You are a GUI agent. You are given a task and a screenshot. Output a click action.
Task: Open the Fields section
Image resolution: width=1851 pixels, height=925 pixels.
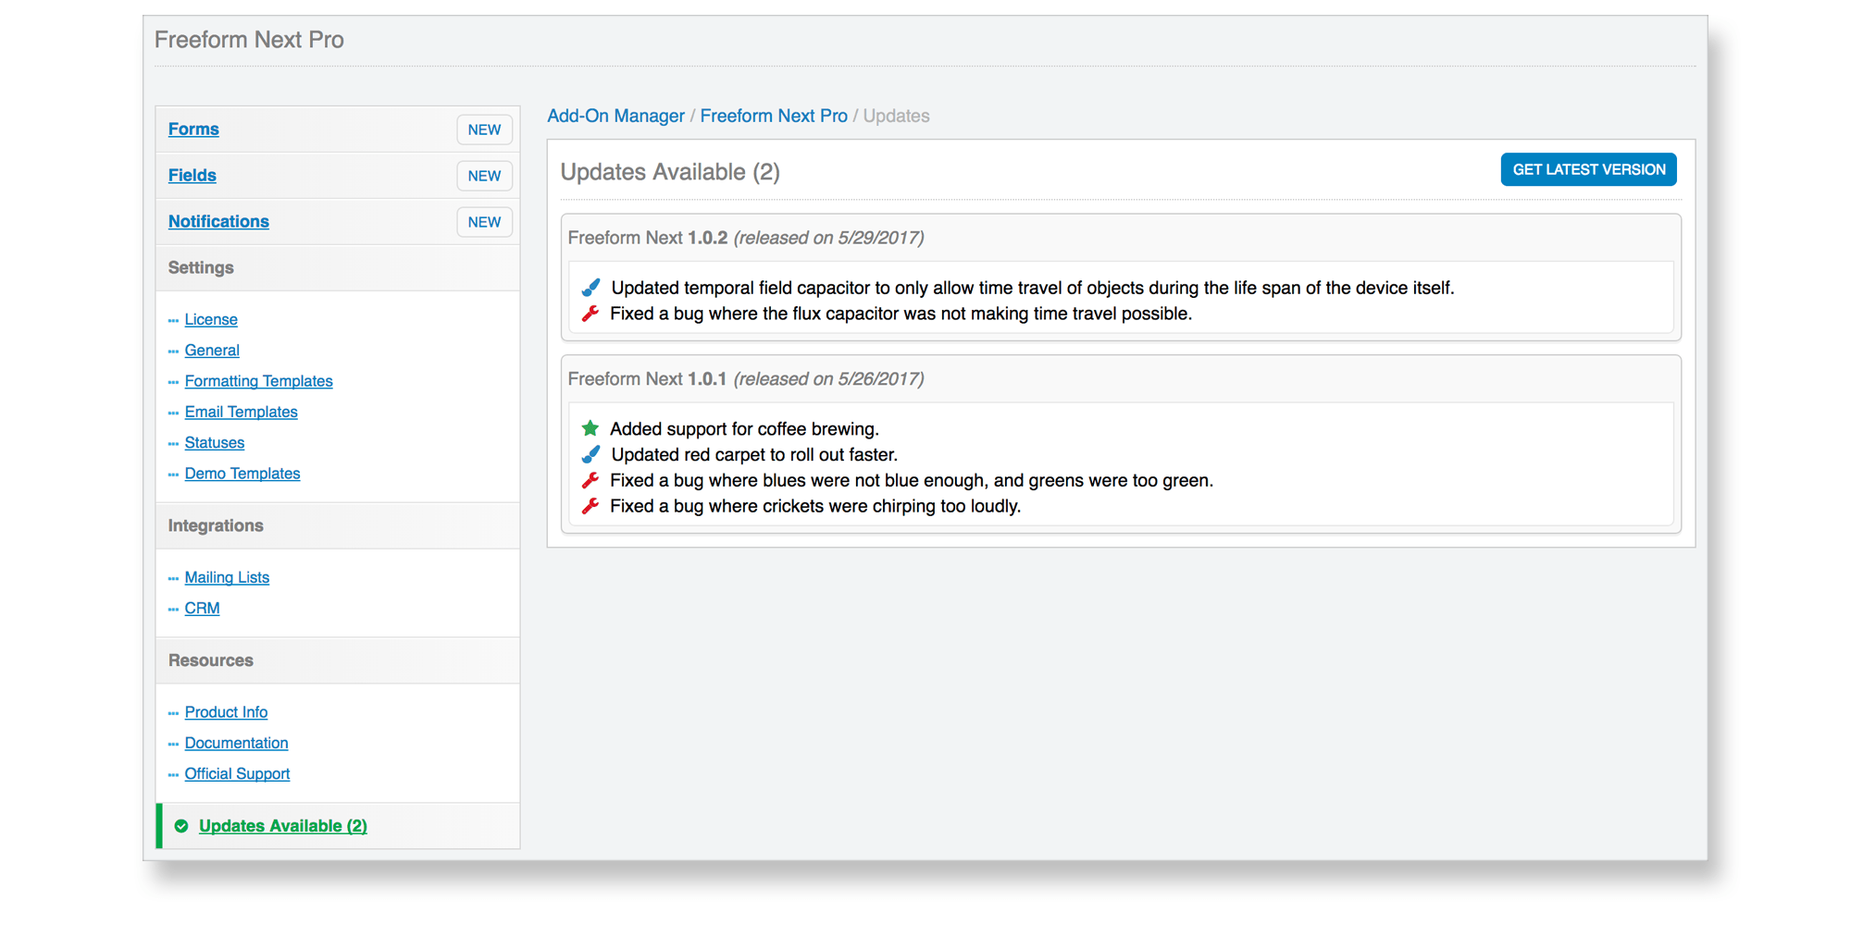(x=193, y=175)
